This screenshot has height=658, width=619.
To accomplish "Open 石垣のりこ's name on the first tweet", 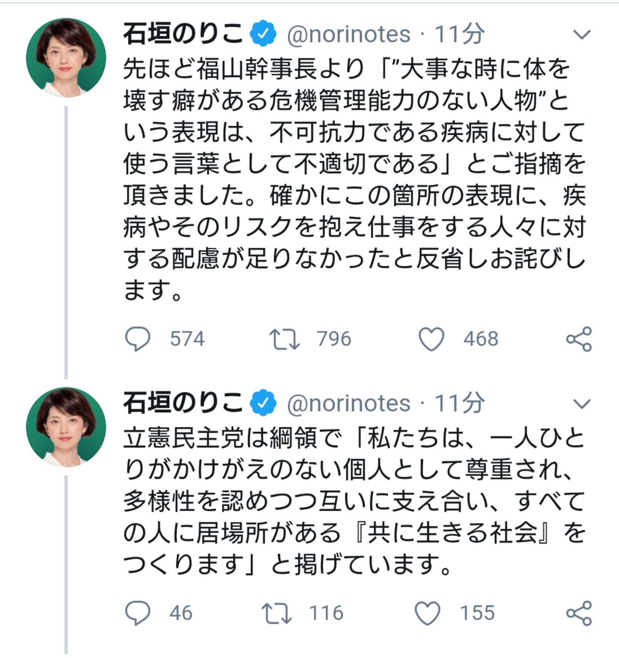I will [x=183, y=34].
